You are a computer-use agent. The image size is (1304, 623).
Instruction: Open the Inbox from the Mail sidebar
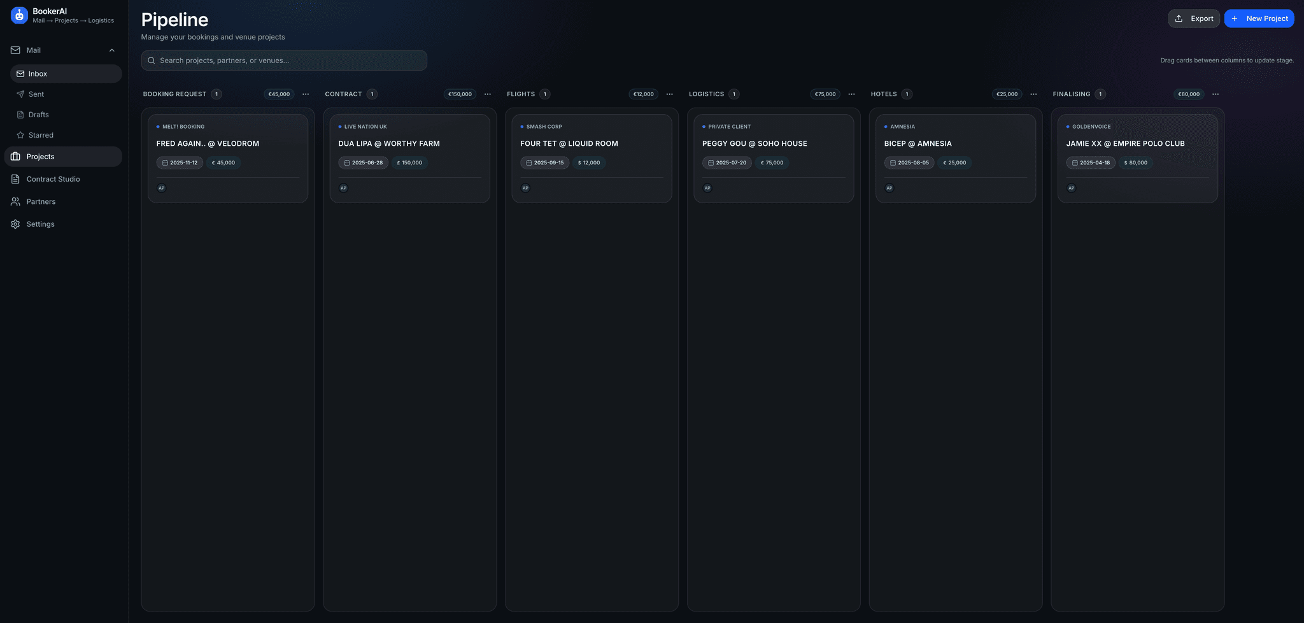click(38, 73)
